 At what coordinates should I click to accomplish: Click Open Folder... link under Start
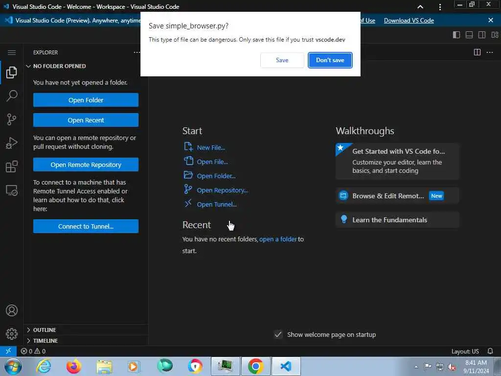(x=216, y=176)
